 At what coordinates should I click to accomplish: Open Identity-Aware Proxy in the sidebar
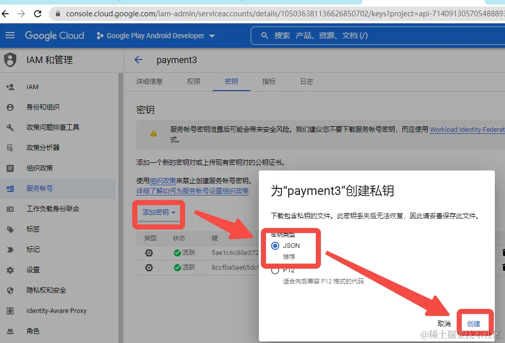56,311
